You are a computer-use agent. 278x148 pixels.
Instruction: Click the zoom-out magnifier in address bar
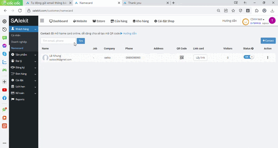[218, 11]
